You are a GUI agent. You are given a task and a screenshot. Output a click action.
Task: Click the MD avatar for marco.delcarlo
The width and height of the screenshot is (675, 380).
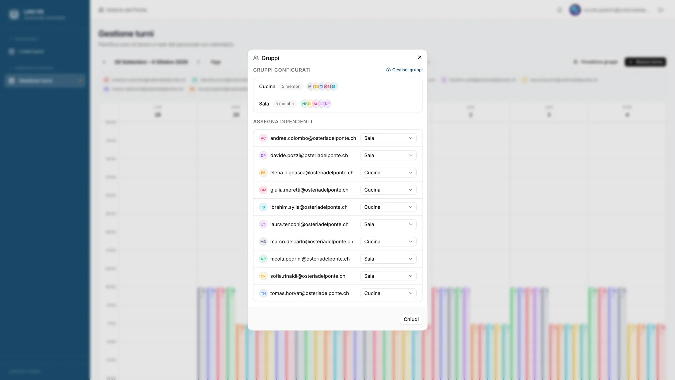pos(263,242)
